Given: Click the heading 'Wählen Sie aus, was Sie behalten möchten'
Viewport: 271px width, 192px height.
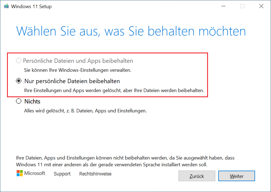Looking at the screenshot, I should coord(131,31).
